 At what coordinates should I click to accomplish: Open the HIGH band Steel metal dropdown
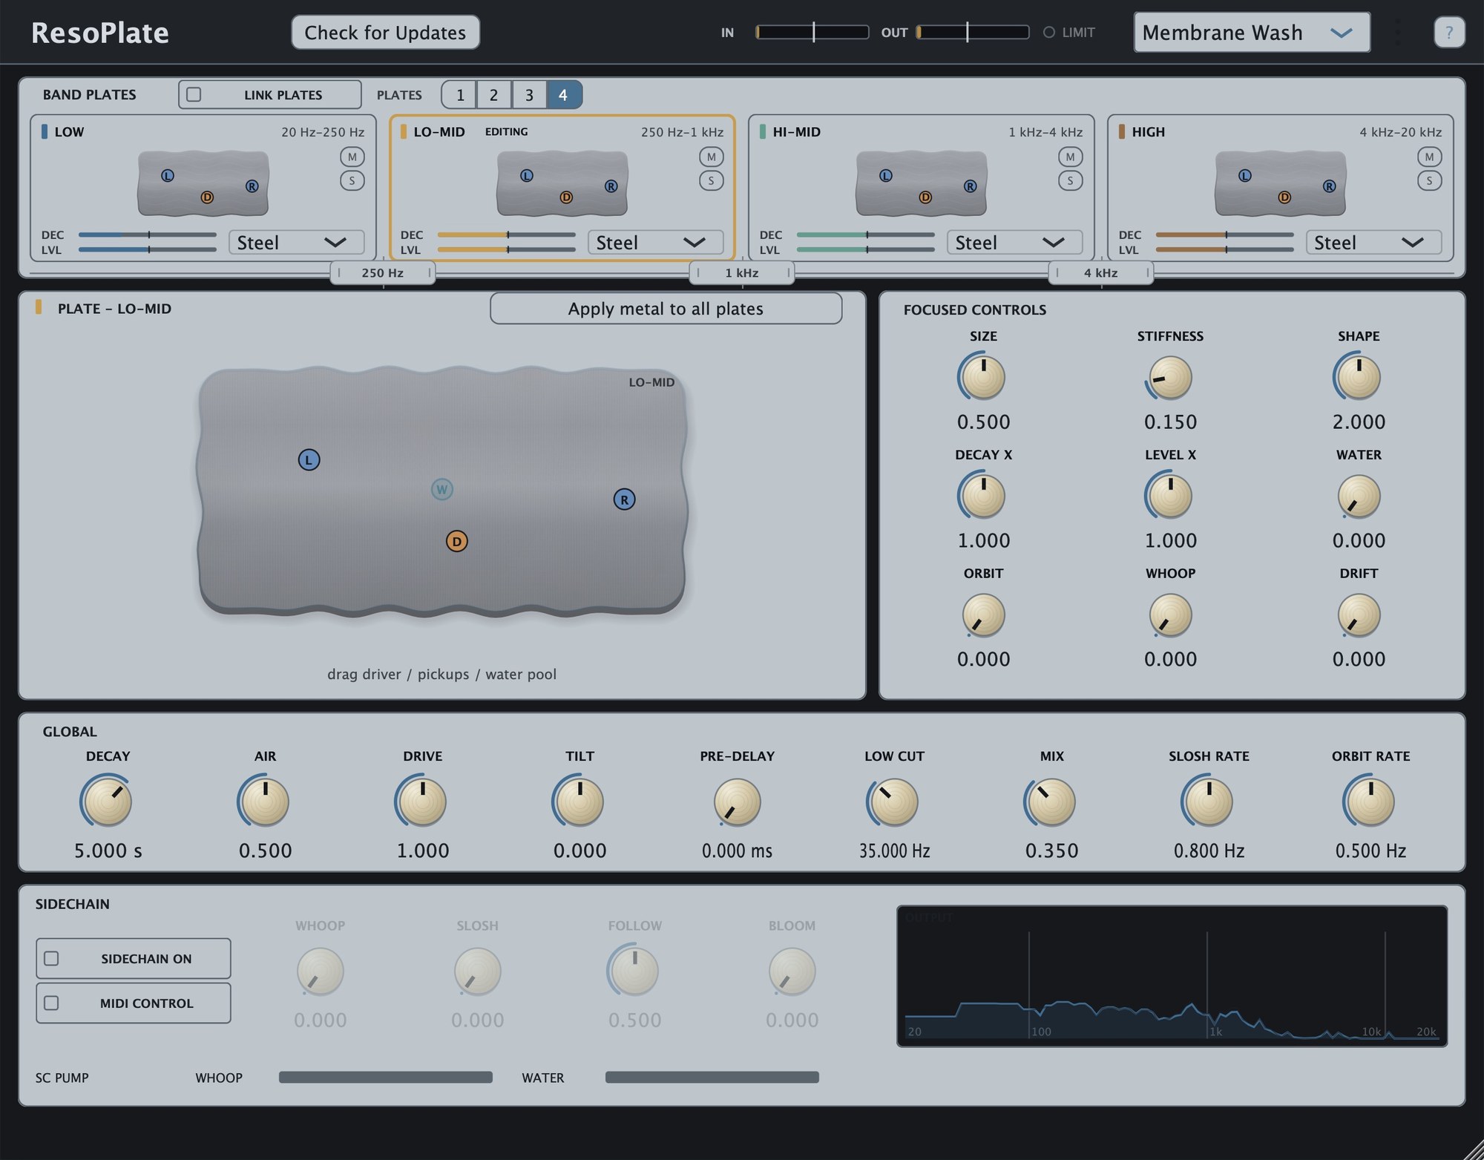pos(1373,242)
